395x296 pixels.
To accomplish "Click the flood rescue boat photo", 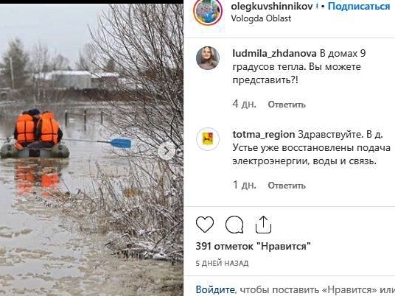I will (91, 149).
